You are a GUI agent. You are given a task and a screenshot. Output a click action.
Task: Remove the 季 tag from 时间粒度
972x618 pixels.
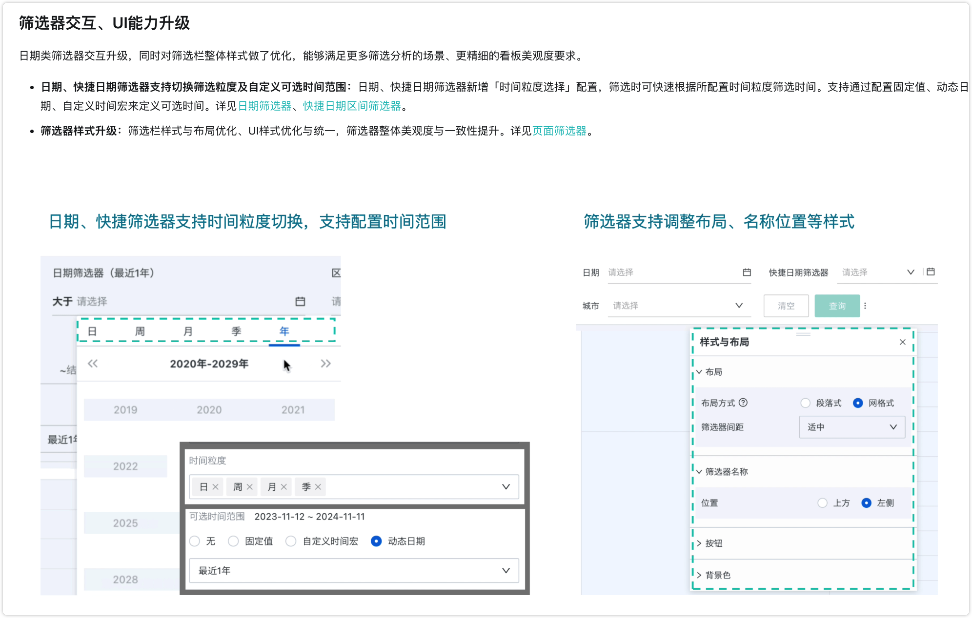click(x=318, y=486)
